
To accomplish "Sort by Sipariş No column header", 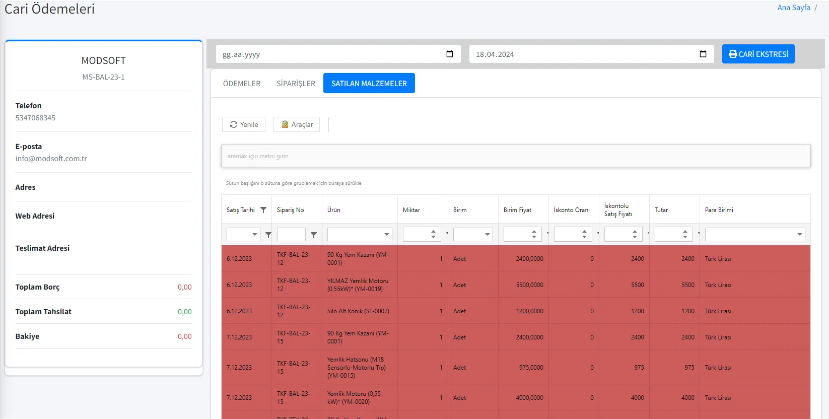I will (x=290, y=210).
